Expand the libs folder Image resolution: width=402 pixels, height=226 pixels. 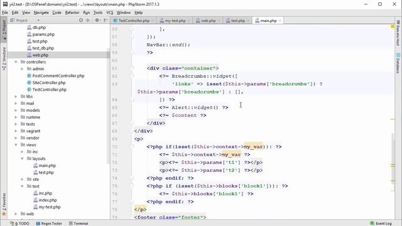click(x=16, y=97)
